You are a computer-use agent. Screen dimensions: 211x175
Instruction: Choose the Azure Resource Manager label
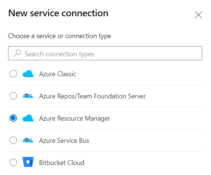tap(75, 118)
